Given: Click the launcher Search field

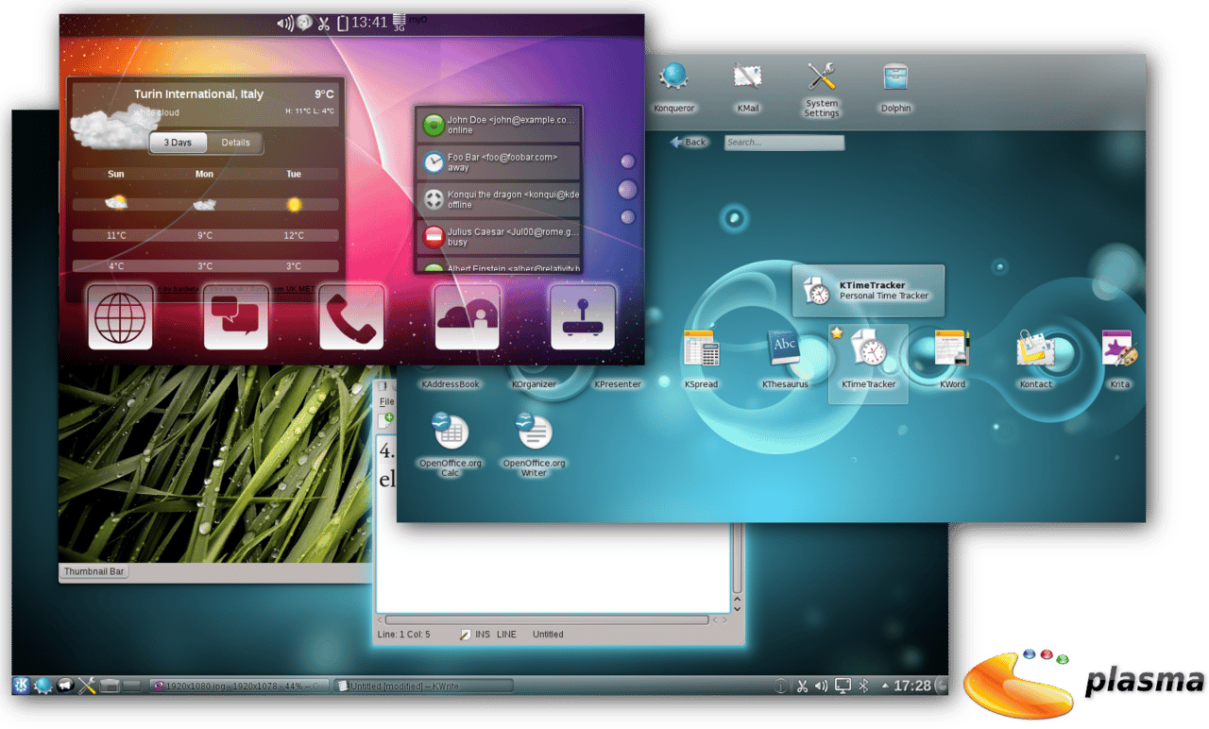Looking at the screenshot, I should pyautogui.click(x=784, y=143).
